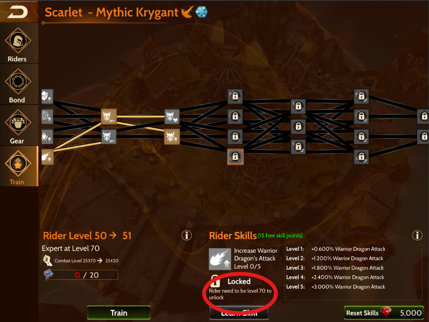Select the dragon heart skill node

(172, 116)
